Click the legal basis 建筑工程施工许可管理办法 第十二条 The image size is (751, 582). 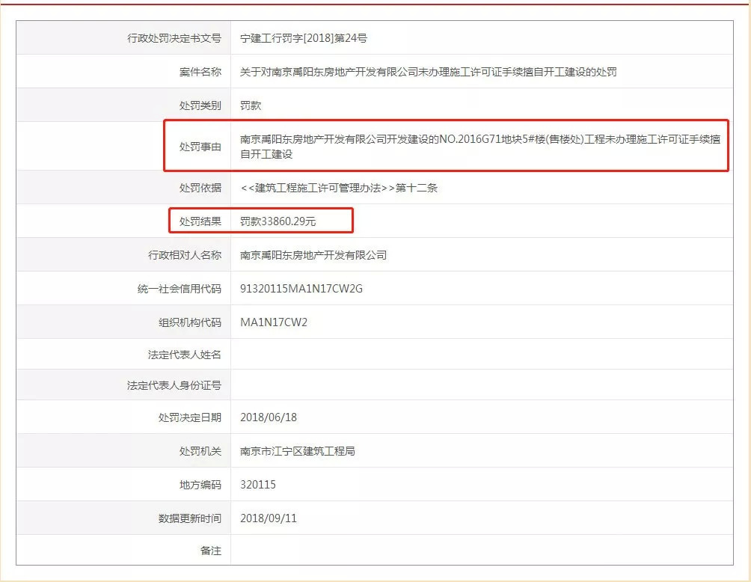[x=339, y=188]
